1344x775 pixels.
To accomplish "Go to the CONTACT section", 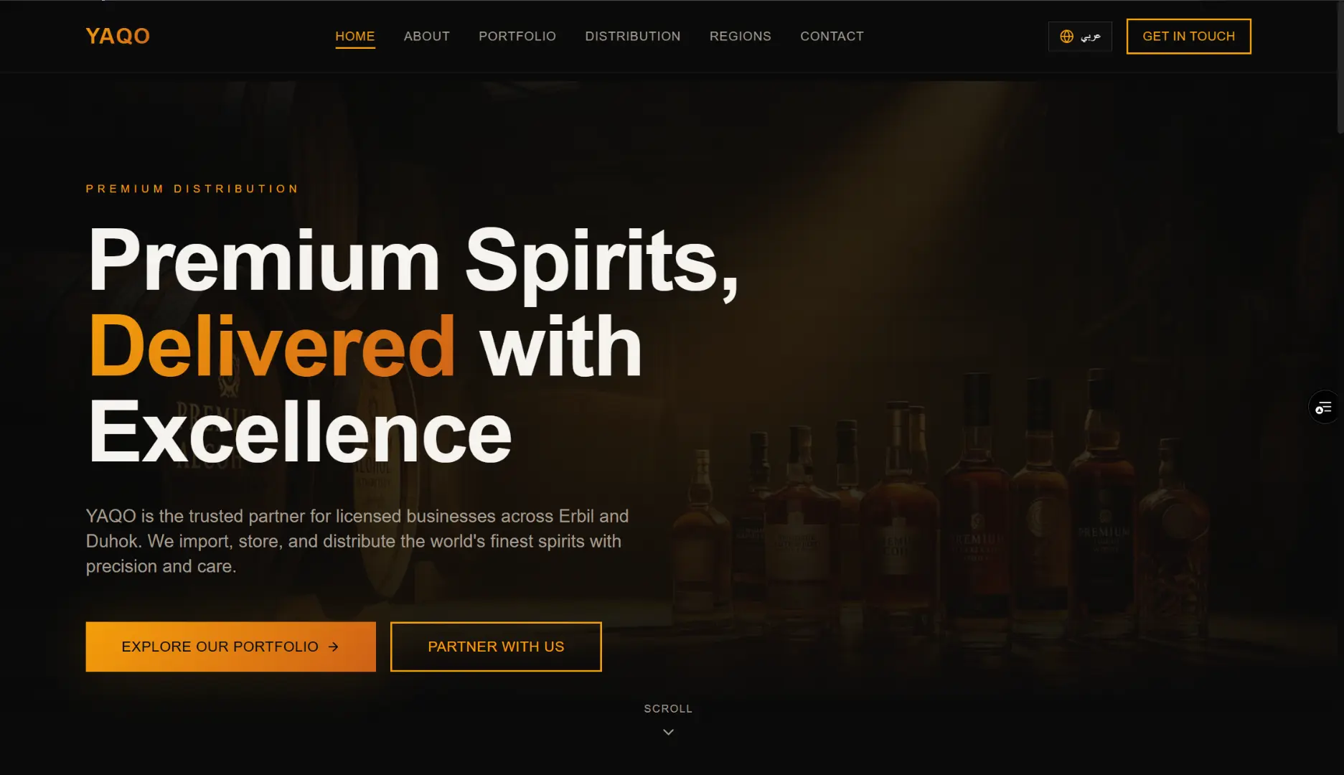I will [832, 36].
